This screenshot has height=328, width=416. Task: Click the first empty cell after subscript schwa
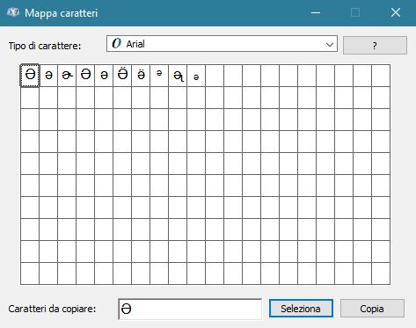215,76
